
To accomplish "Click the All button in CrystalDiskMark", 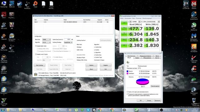I will coord(124,23).
